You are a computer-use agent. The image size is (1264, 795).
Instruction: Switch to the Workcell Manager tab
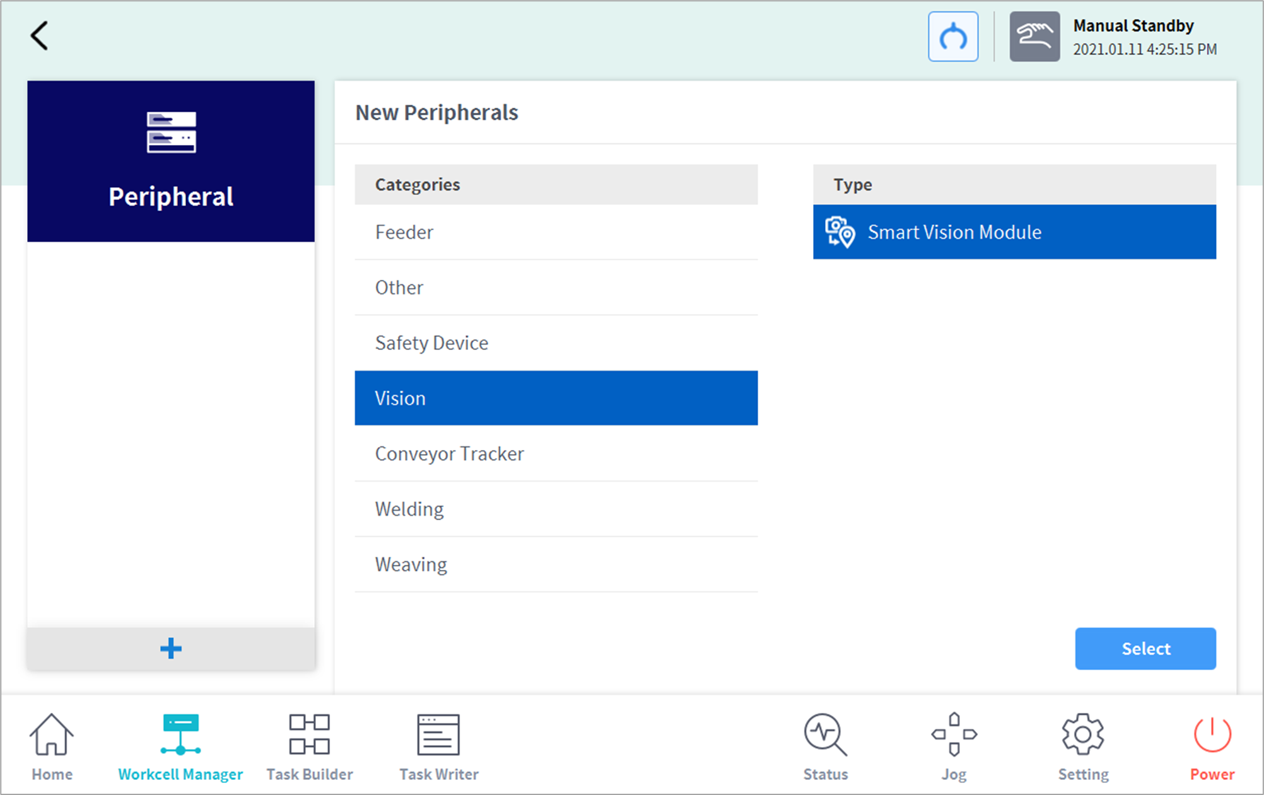pyautogui.click(x=180, y=746)
